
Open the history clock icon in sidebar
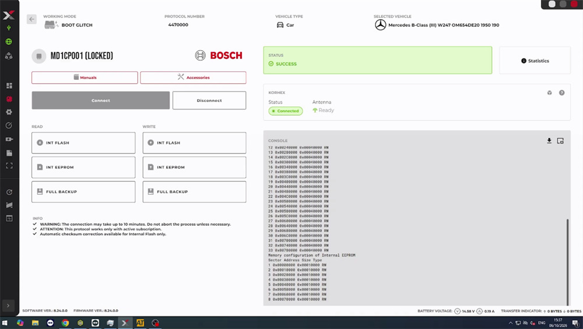[9, 192]
